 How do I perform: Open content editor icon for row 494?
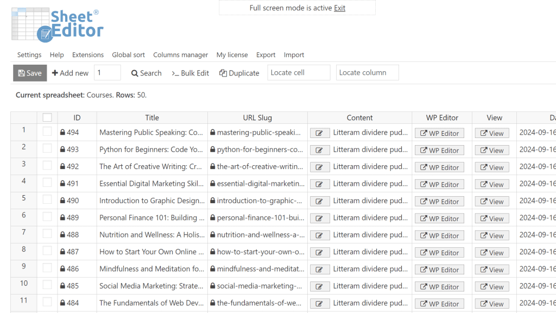319,133
